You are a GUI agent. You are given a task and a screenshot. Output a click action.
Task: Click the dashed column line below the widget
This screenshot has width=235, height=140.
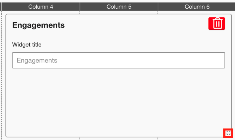[x=80, y=139]
